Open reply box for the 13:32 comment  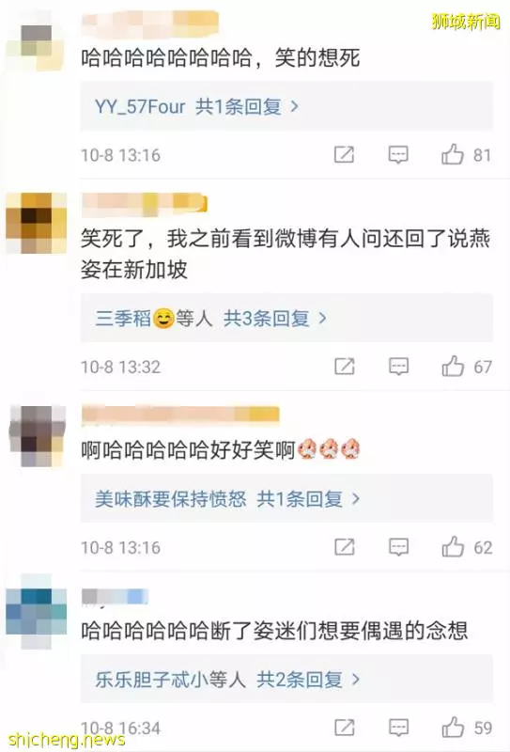(x=398, y=367)
